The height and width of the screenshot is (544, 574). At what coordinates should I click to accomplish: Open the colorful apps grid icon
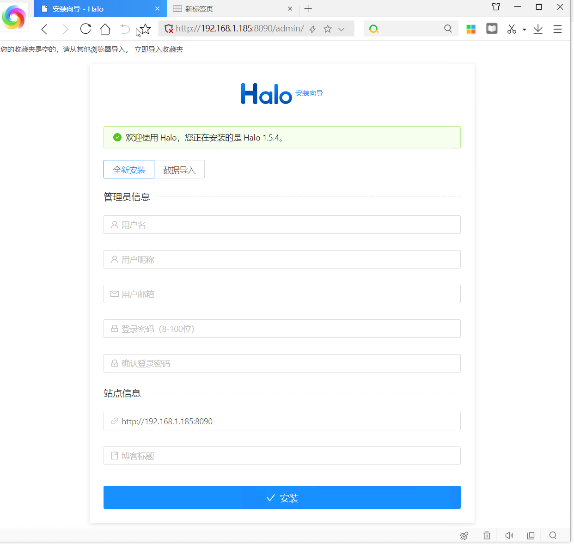(x=471, y=29)
